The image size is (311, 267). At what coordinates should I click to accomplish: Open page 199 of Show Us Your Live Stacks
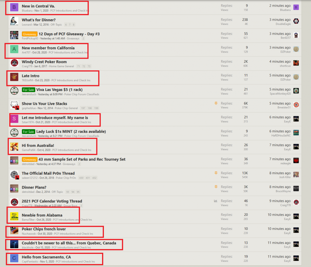[96, 108]
